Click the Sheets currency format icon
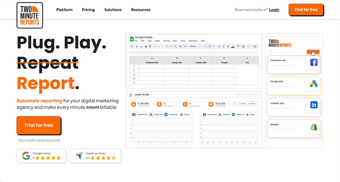Screen dimensions: 340x182 [167, 46]
